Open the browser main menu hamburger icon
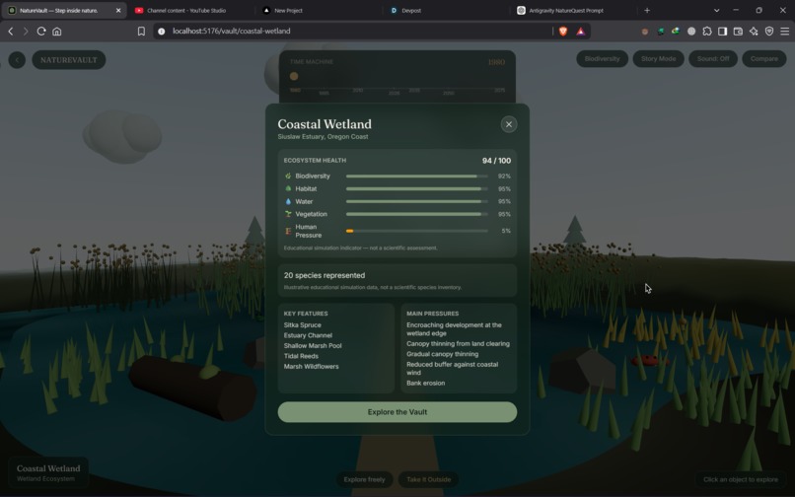The height and width of the screenshot is (497, 795). [784, 32]
